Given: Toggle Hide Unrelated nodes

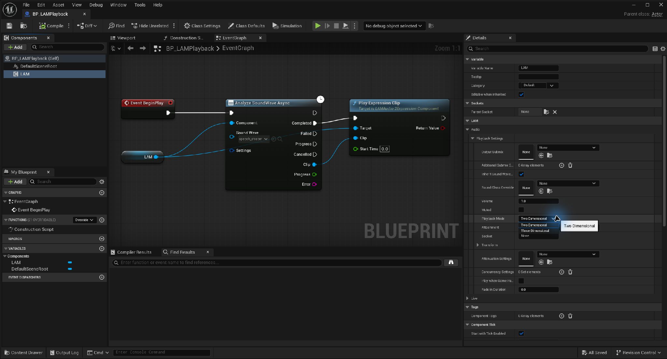Looking at the screenshot, I should pos(150,26).
